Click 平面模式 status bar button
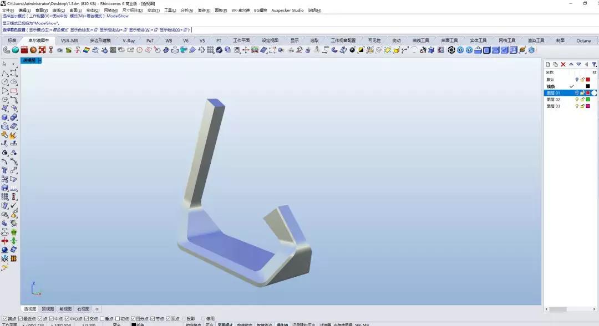599x326 pixels. pos(225,324)
